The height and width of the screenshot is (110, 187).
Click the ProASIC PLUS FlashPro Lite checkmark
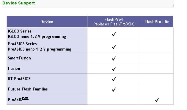pyautogui.click(x=157, y=100)
